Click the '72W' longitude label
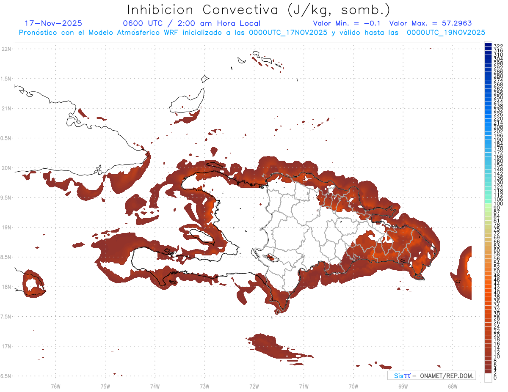 254,386
